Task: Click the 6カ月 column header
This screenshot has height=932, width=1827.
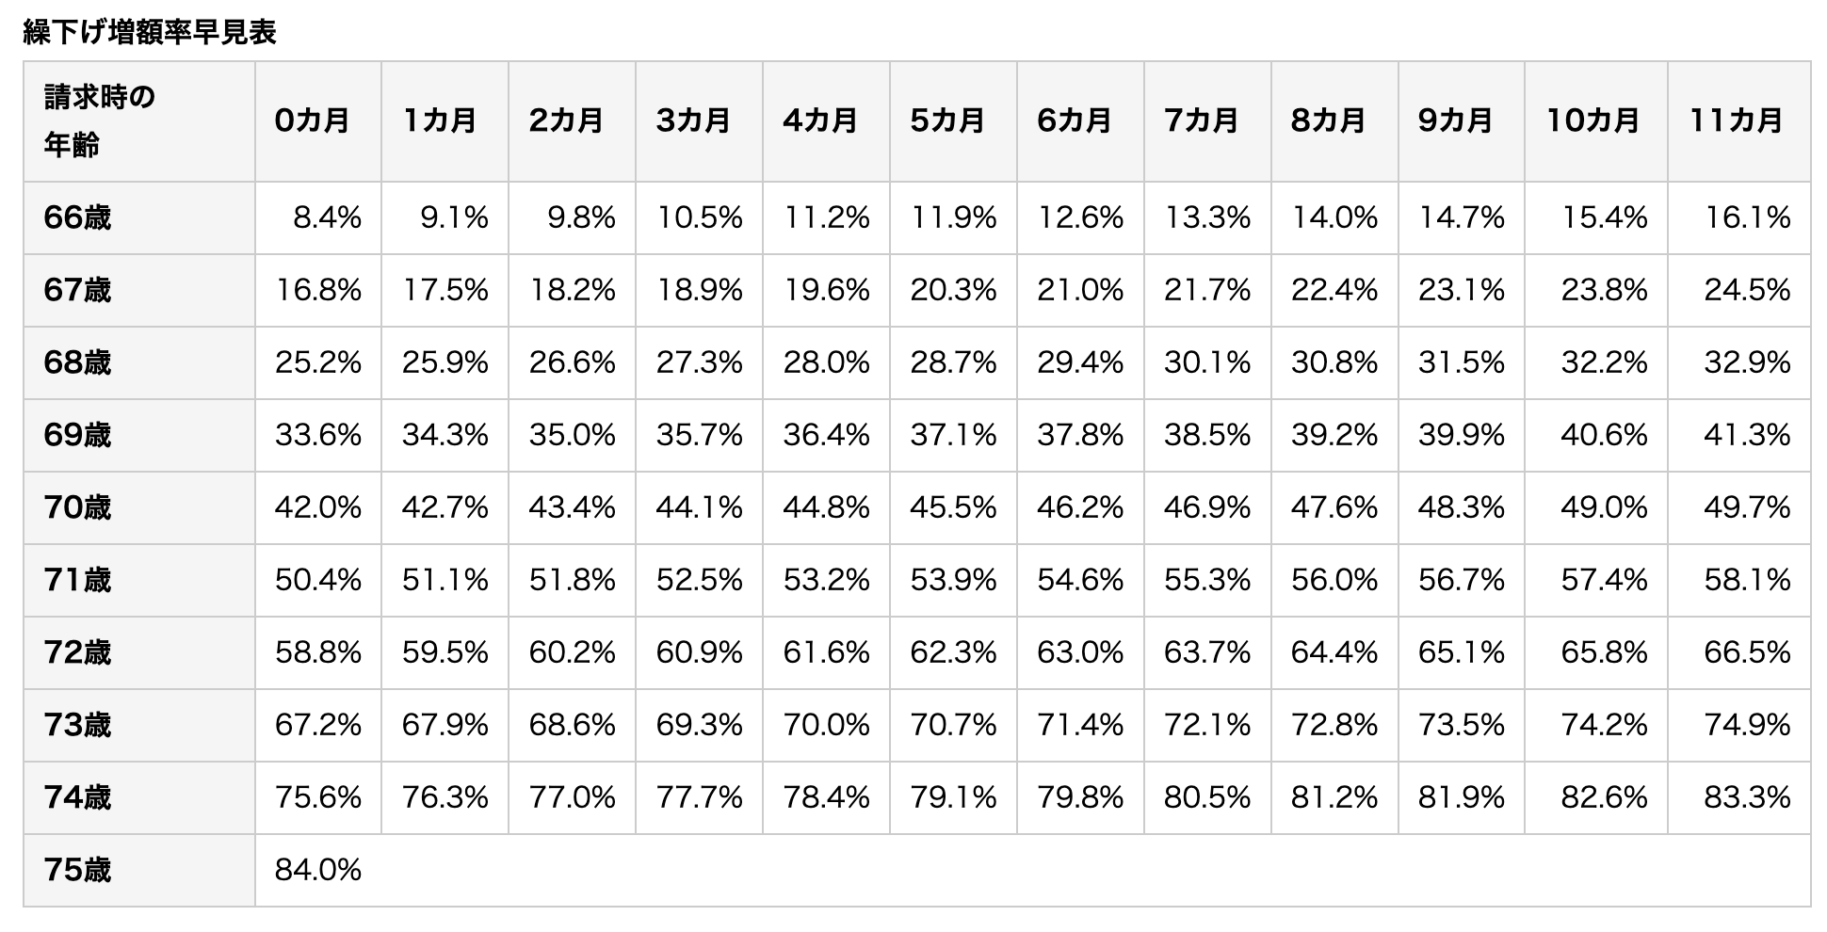Action: [1075, 121]
